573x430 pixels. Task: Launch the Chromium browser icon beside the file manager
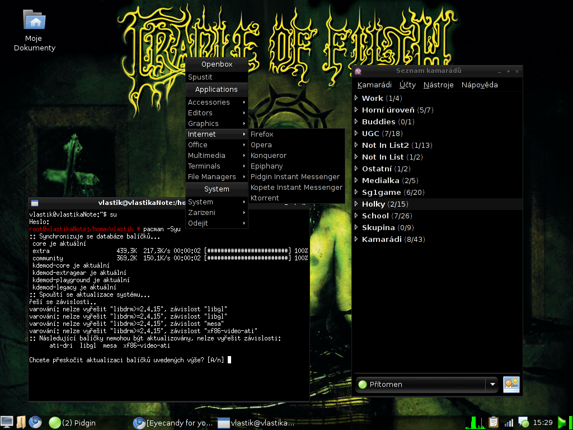(x=35, y=422)
